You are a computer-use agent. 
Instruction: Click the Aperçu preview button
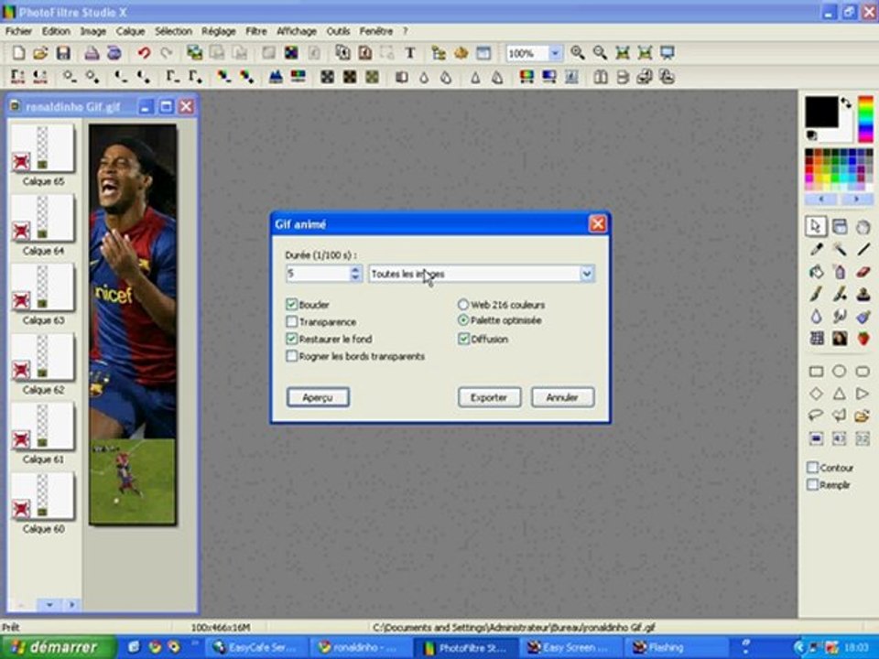coord(318,396)
